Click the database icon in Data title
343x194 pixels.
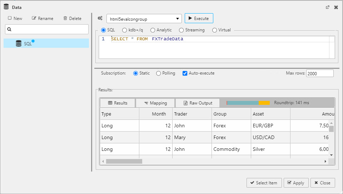[x=6, y=7]
